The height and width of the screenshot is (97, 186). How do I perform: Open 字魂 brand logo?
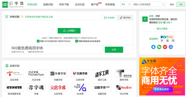click(x=36, y=87)
